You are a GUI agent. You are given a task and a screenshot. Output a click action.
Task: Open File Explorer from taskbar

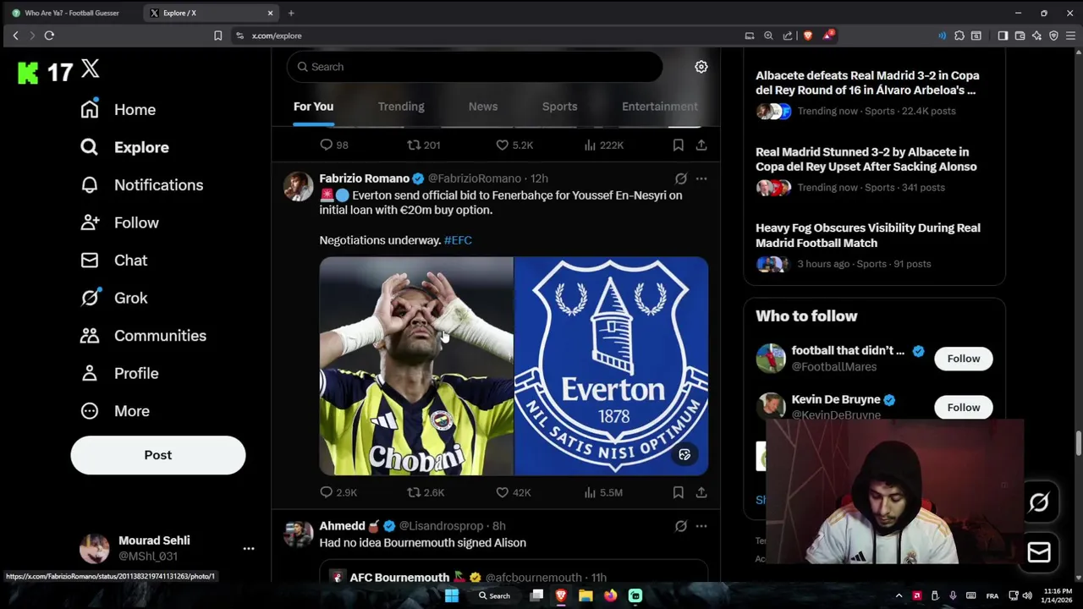(x=585, y=595)
